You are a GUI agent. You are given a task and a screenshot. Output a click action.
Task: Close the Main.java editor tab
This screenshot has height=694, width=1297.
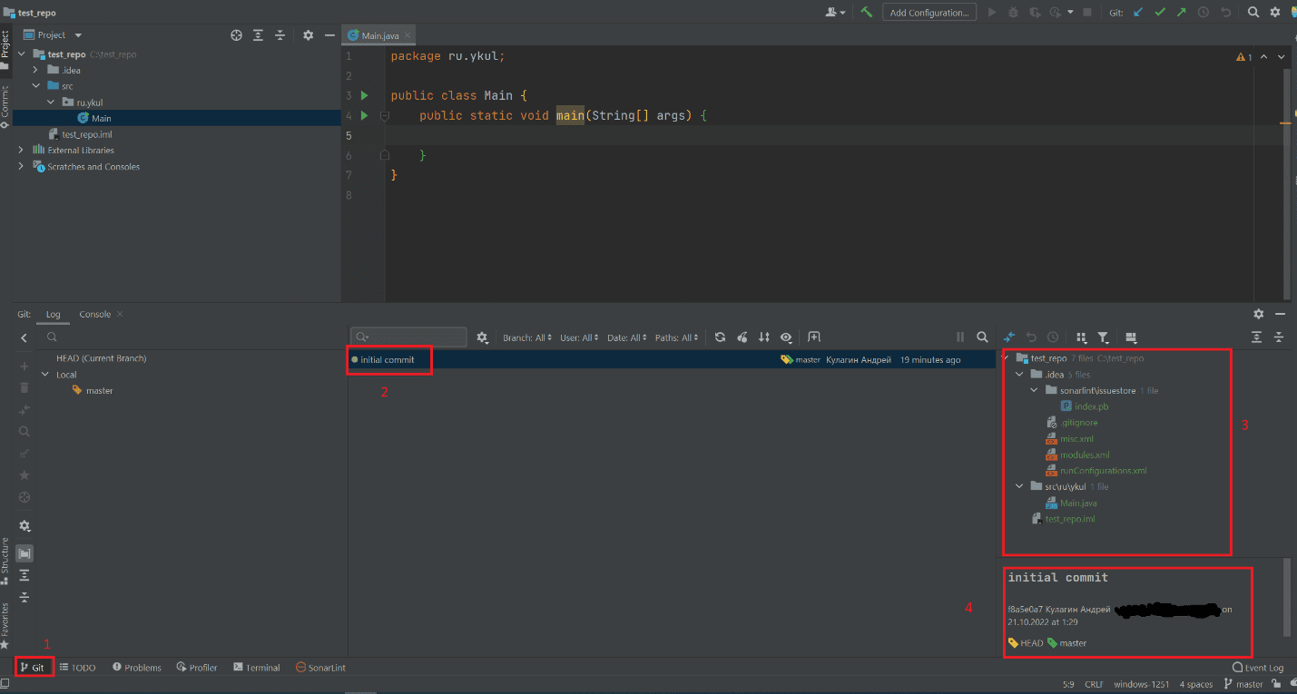tap(408, 35)
